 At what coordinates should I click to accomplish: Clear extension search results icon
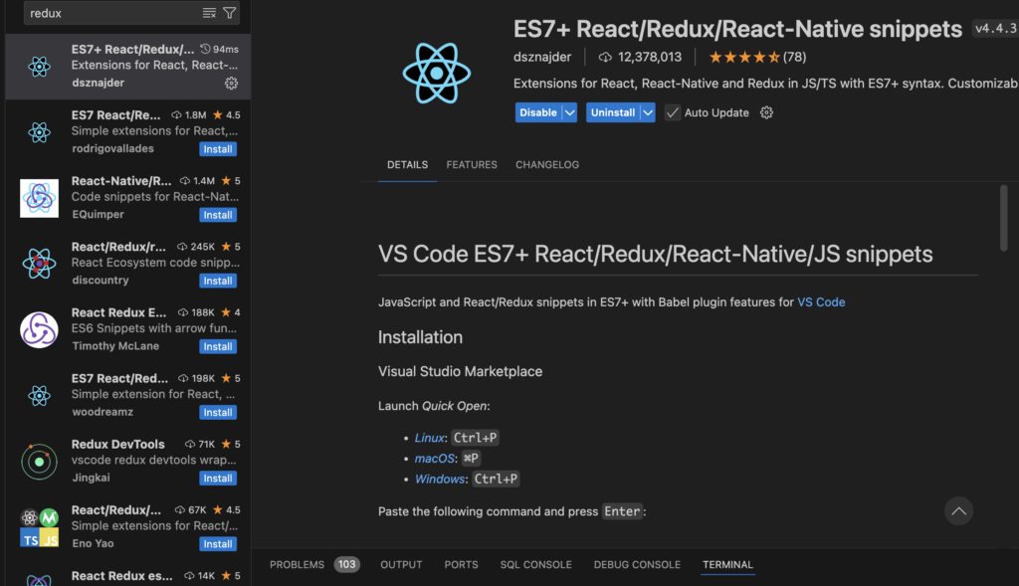pyautogui.click(x=209, y=13)
